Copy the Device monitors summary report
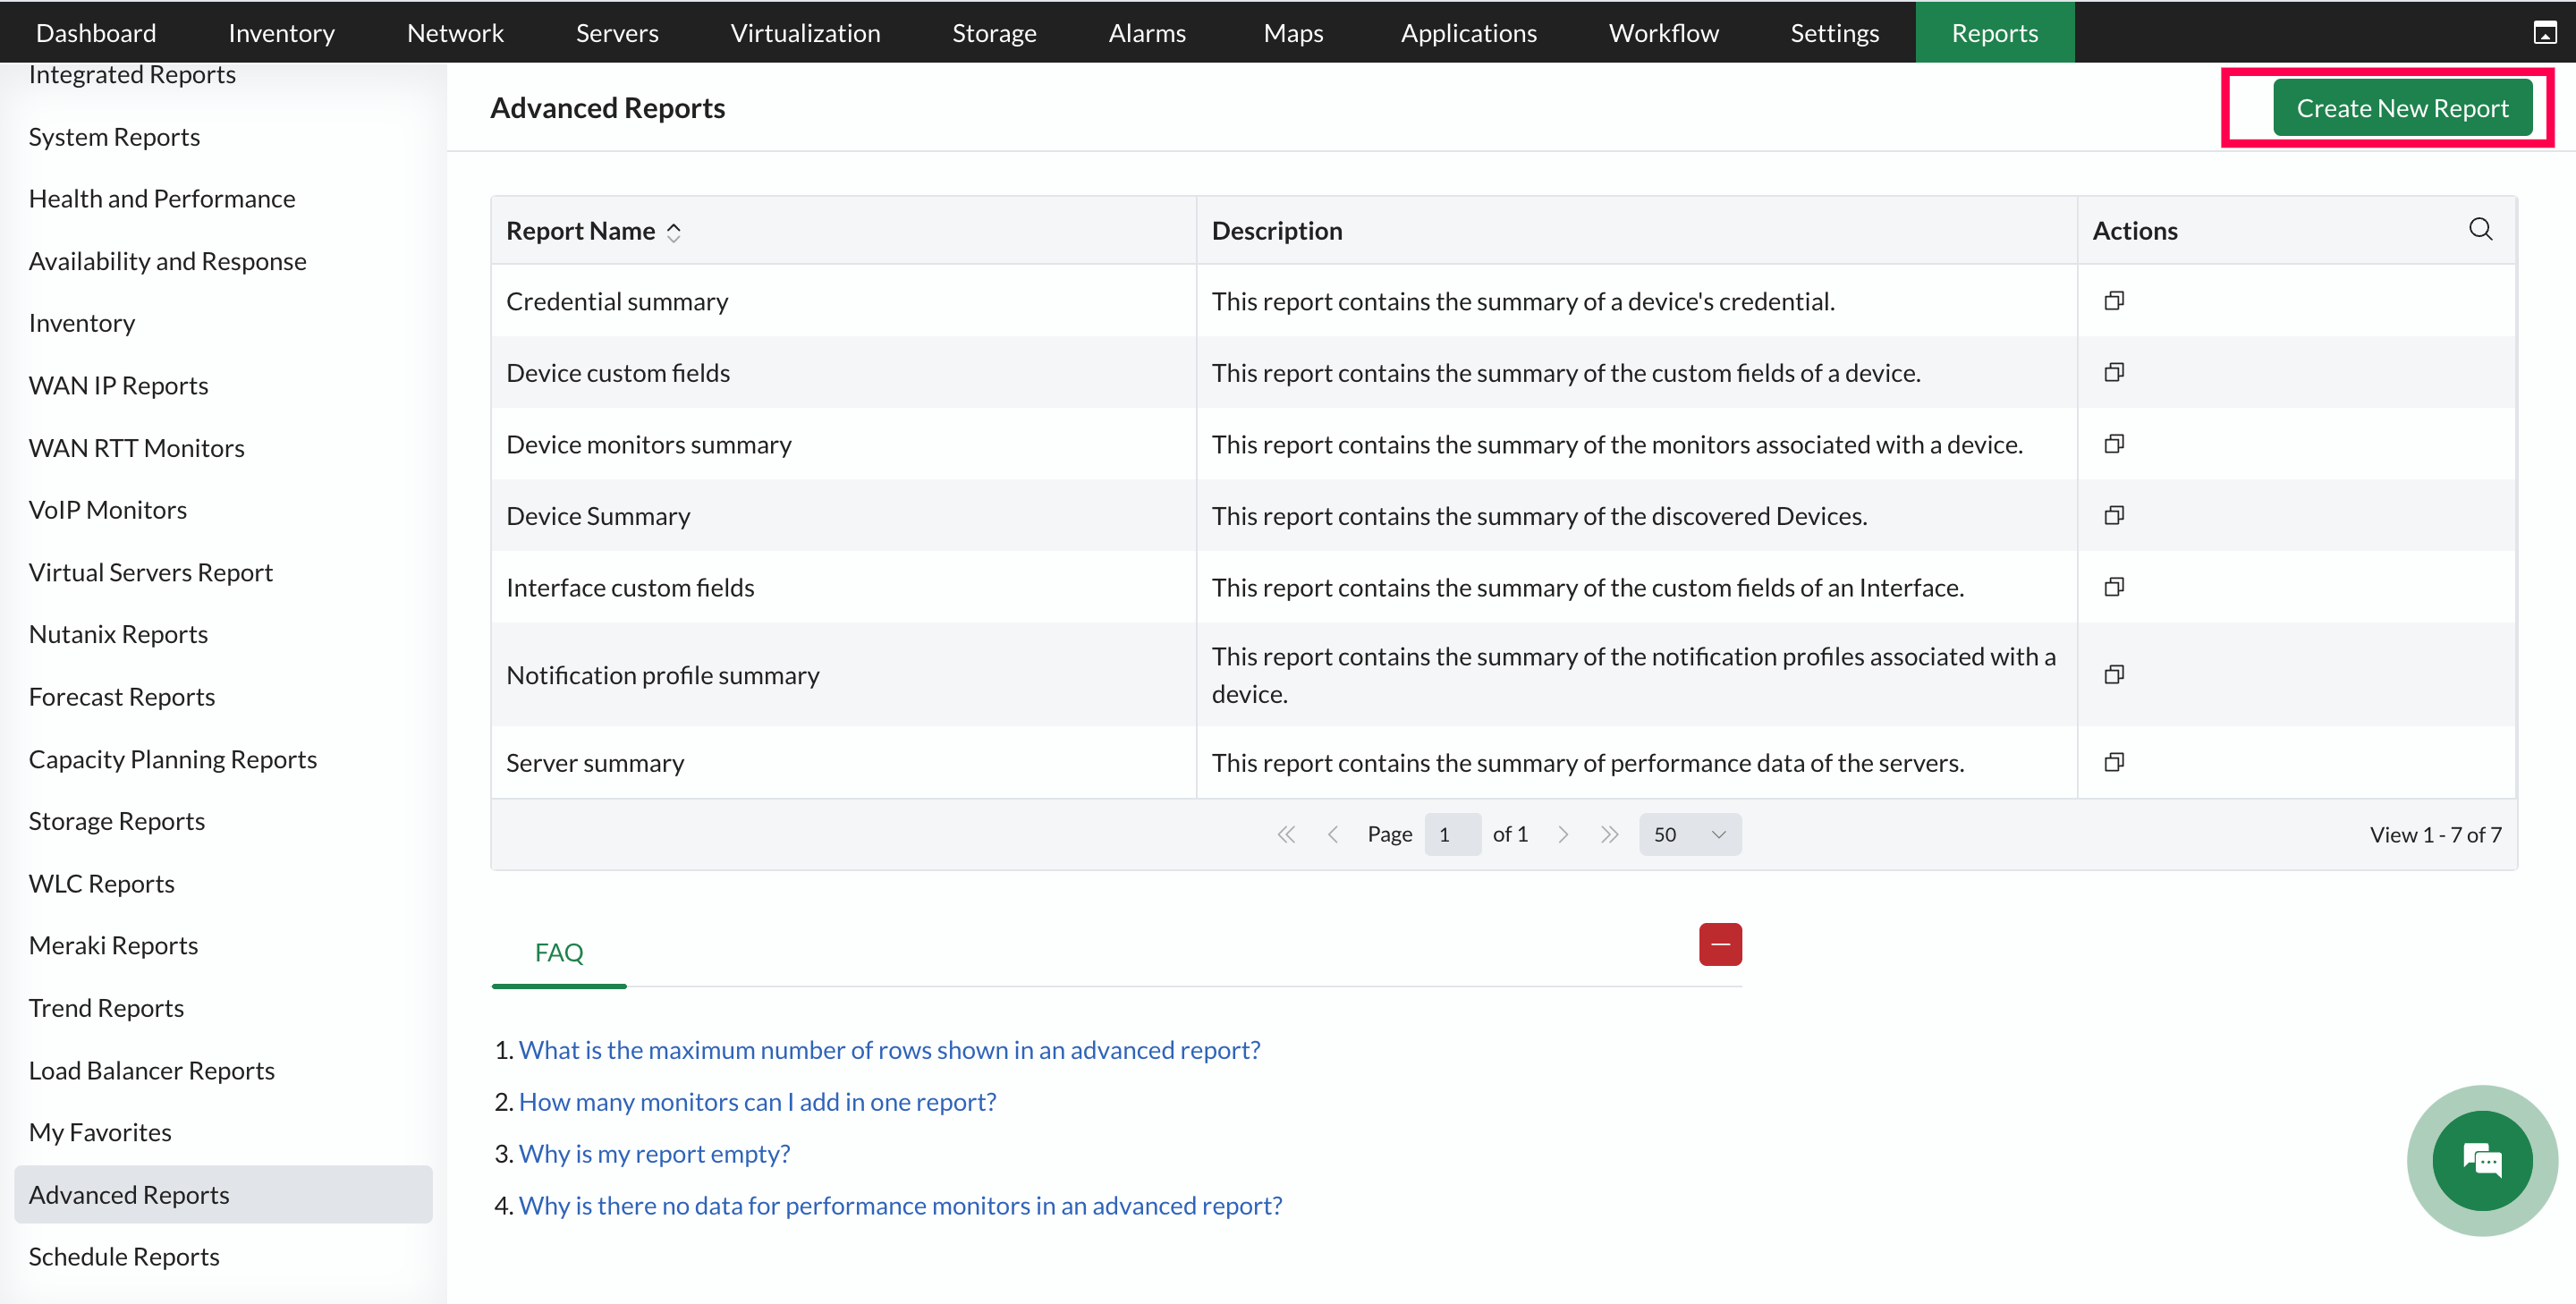The height and width of the screenshot is (1304, 2576). 2114,444
